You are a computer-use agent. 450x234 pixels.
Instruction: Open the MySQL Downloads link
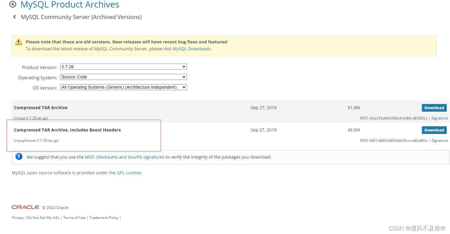pyautogui.click(x=192, y=49)
